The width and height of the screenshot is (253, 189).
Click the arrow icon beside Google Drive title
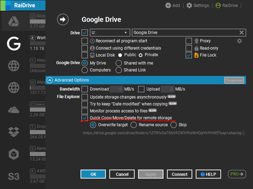pyautogui.click(x=63, y=20)
